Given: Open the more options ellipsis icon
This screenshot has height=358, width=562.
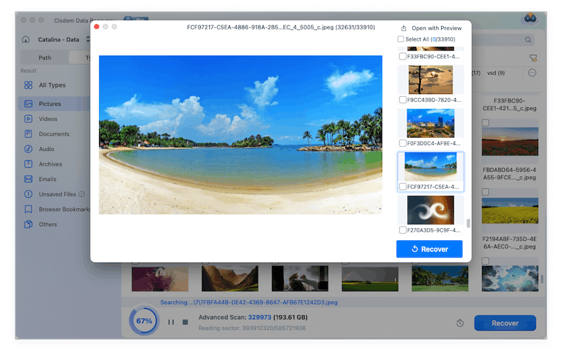Looking at the screenshot, I should click(532, 73).
